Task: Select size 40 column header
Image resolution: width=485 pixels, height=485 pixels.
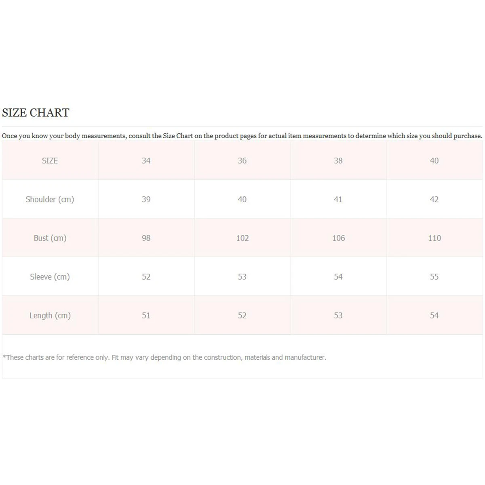Action: click(x=434, y=160)
